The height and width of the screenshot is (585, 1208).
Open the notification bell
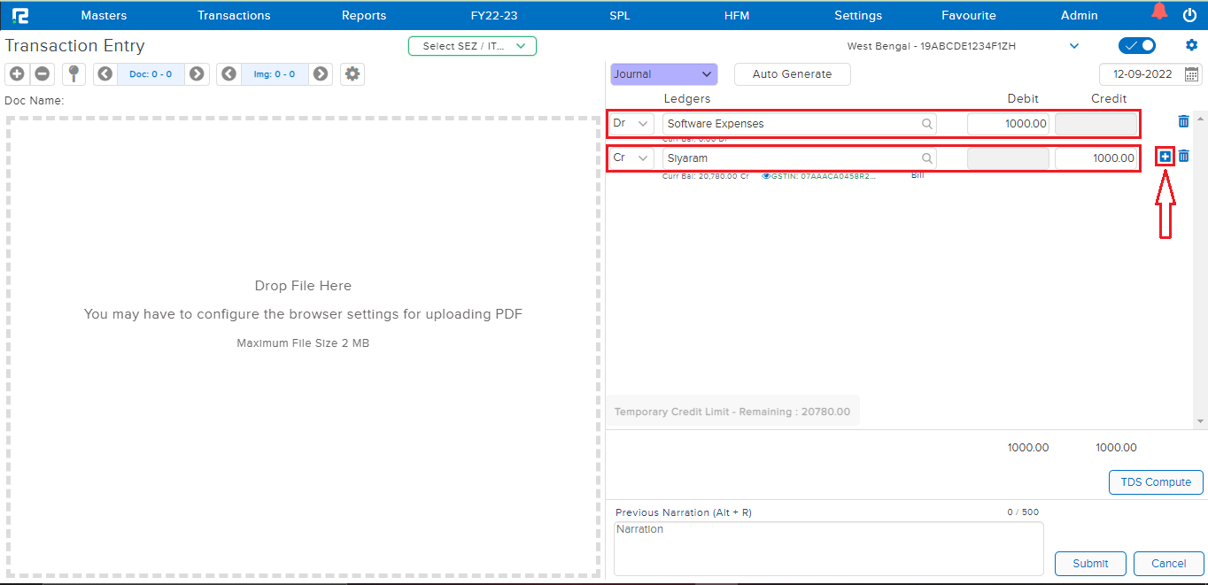[x=1158, y=12]
